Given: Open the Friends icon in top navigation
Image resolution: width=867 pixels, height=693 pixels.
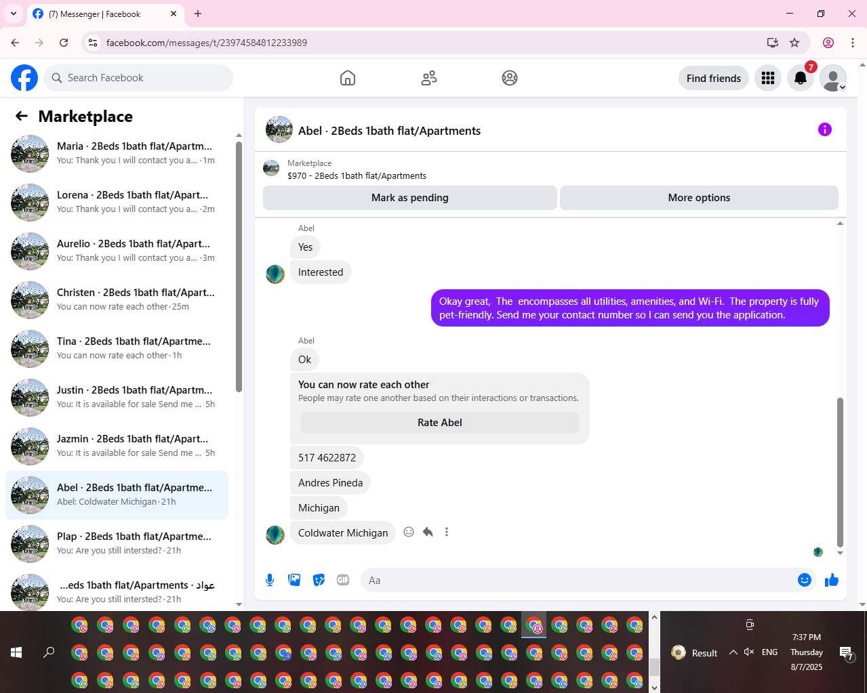Looking at the screenshot, I should tap(429, 78).
